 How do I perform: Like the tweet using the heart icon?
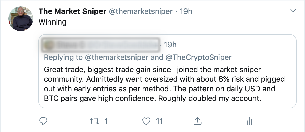[x=146, y=121]
